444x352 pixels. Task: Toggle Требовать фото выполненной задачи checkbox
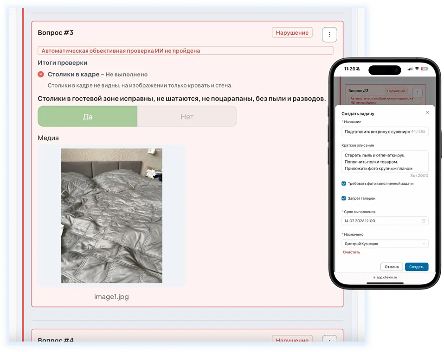pos(343,183)
